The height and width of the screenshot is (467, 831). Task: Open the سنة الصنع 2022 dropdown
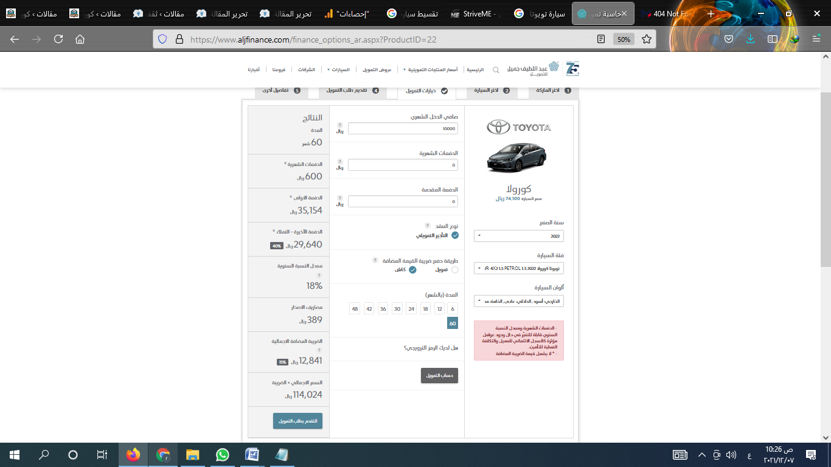click(519, 236)
